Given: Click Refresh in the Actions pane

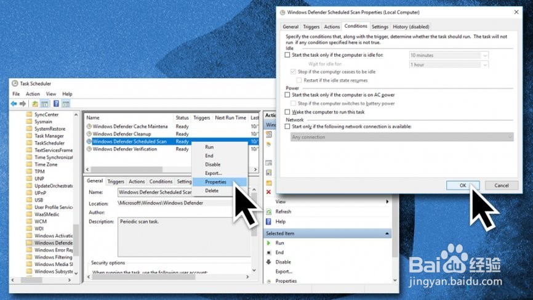Looking at the screenshot, I should tap(283, 211).
